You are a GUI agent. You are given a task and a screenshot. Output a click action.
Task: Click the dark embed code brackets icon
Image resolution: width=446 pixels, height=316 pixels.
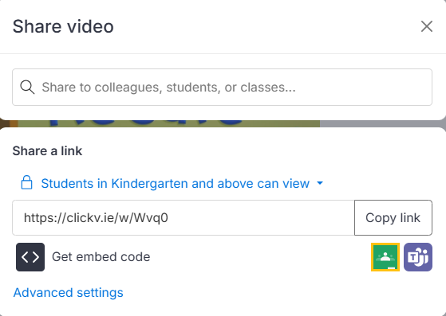(30, 257)
